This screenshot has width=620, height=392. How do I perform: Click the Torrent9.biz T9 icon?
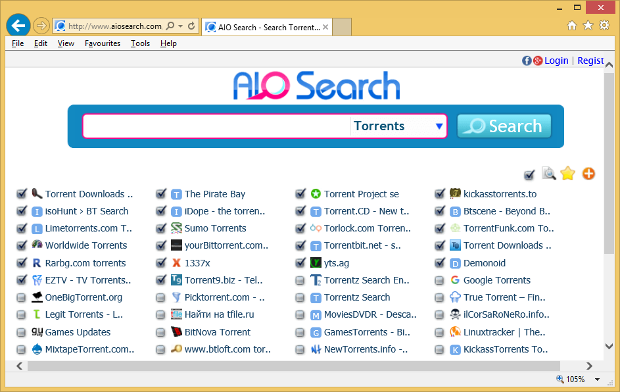point(176,280)
